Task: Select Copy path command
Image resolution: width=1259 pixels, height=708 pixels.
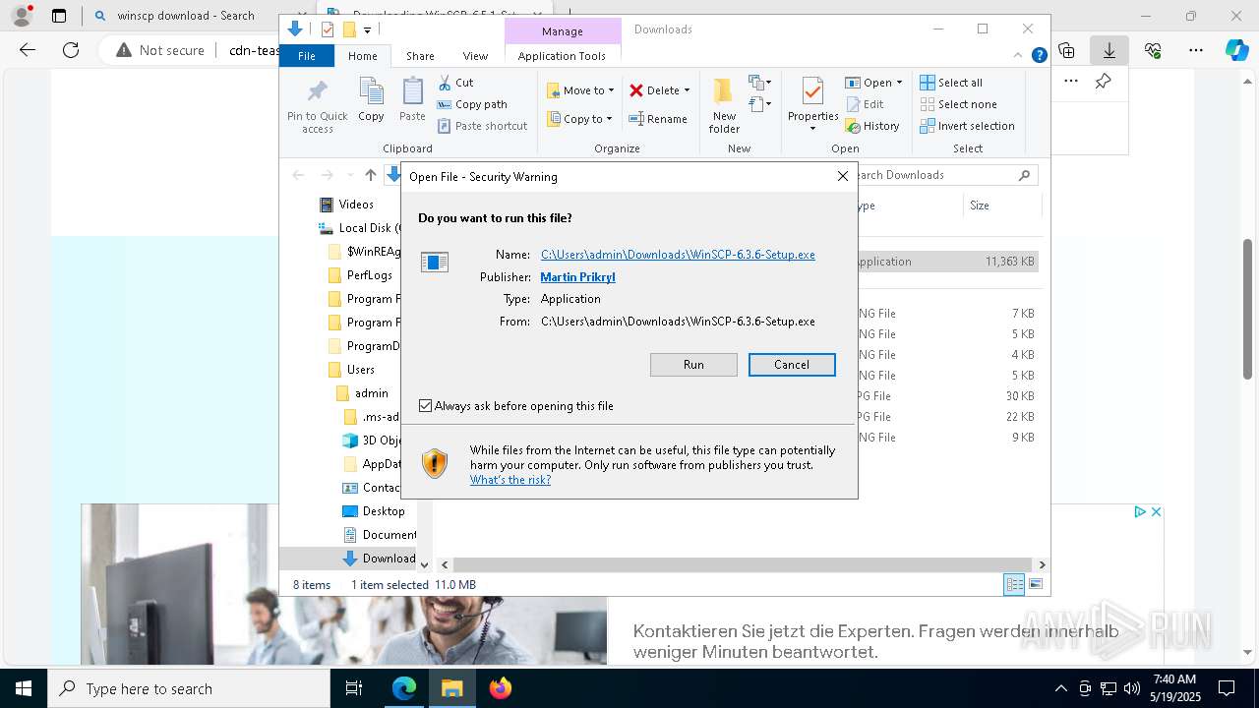Action: [x=472, y=104]
